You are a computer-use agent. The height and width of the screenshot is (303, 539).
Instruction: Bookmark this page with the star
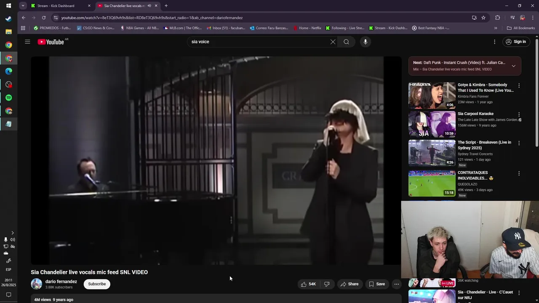[483, 18]
